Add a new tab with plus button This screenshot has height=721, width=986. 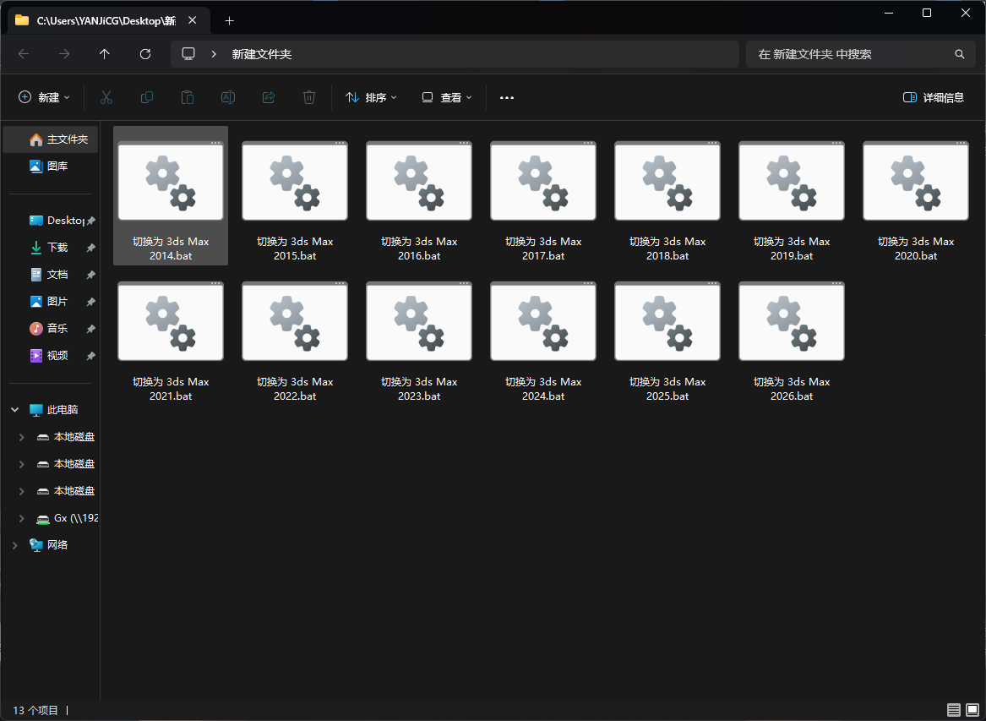(230, 20)
